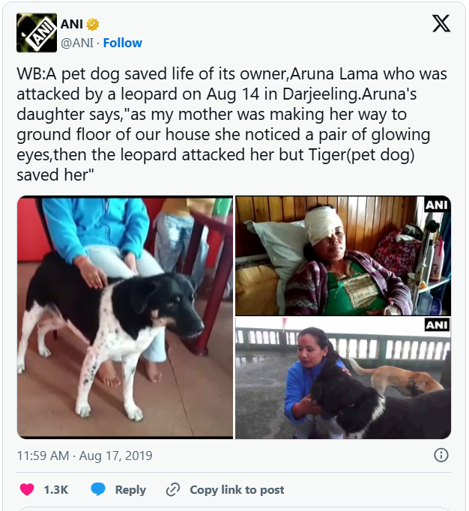
Task: Open the bandaged woman photo
Action: (x=343, y=255)
